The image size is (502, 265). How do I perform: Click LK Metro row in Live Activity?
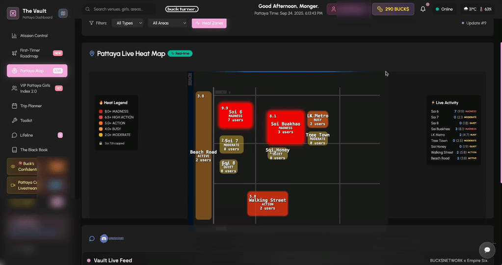click(453, 135)
